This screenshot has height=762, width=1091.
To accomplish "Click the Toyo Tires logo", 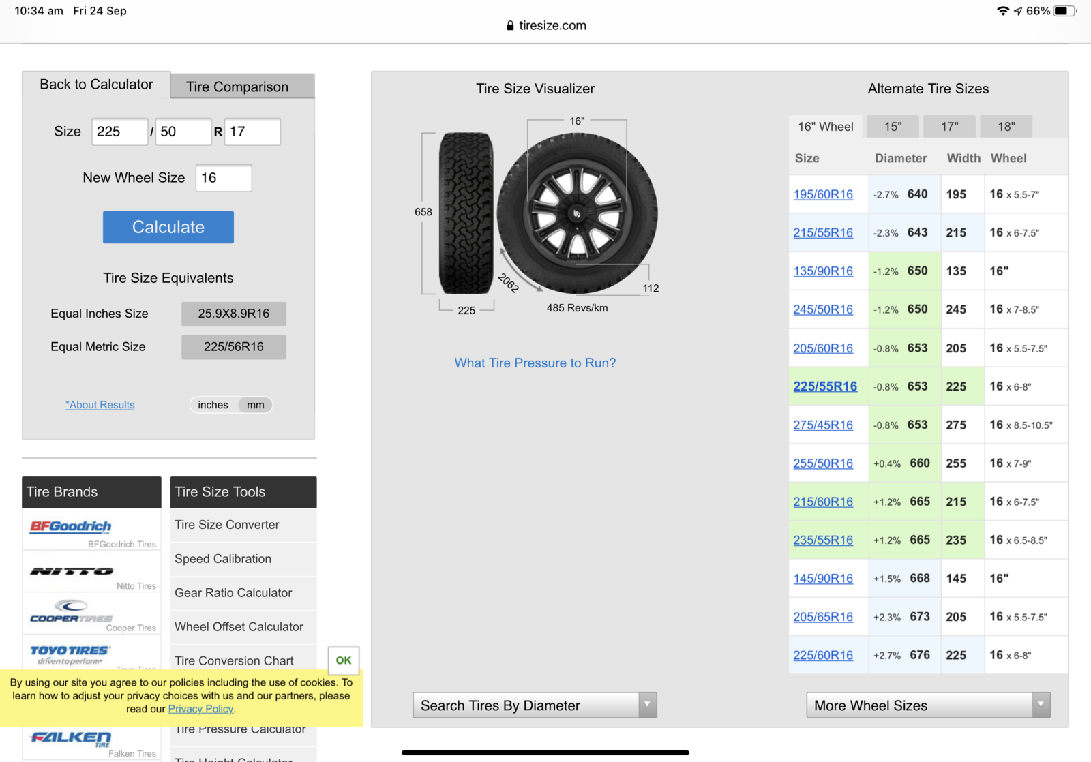I will click(x=70, y=653).
